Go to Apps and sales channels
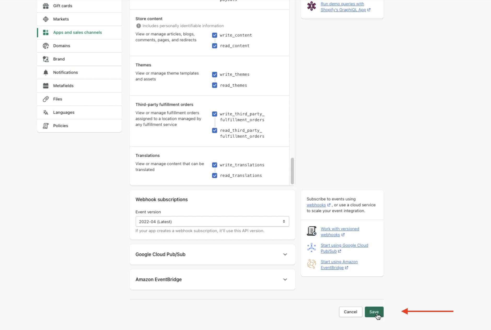The width and height of the screenshot is (491, 330). pyautogui.click(x=77, y=32)
